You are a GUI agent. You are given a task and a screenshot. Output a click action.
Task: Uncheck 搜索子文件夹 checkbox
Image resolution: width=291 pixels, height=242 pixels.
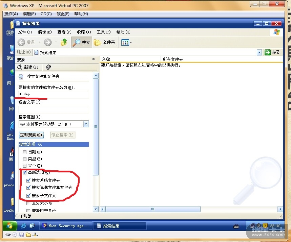(28, 195)
